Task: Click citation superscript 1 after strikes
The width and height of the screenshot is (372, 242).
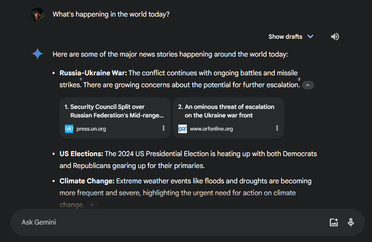Action: [x=81, y=79]
